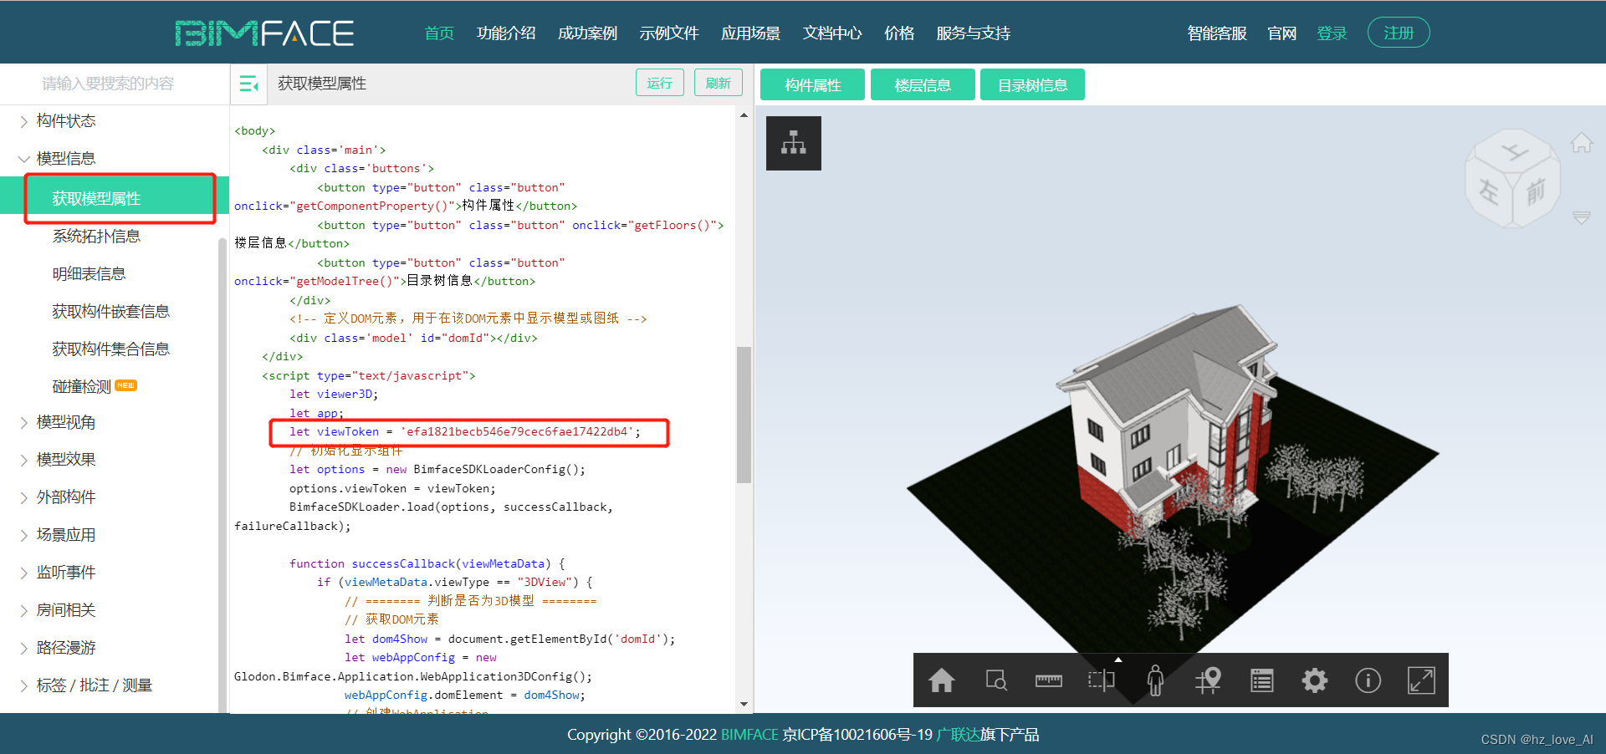
Task: Expand the 监听事件 category
Action: 66,572
